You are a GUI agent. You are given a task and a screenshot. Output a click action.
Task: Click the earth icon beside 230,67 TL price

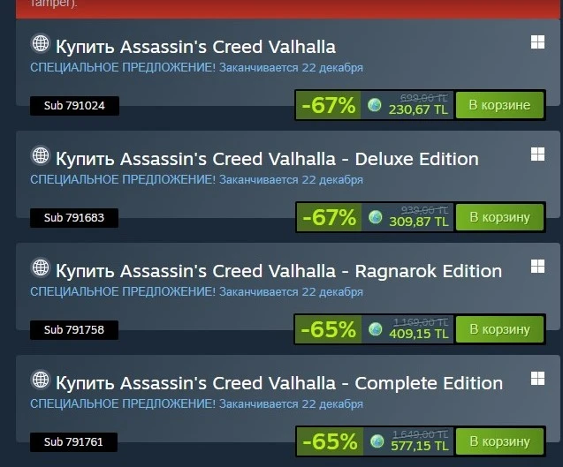pos(375,105)
